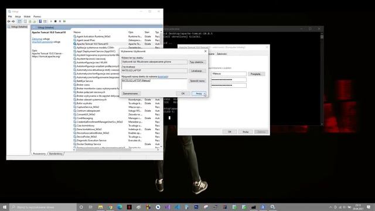375x211 pixels.
Task: Switch to the Standardowy tab at bottom
Action: pyautogui.click(x=56, y=154)
